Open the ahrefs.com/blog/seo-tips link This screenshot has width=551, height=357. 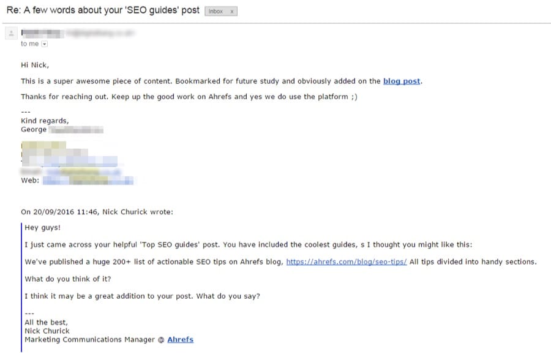(346, 261)
